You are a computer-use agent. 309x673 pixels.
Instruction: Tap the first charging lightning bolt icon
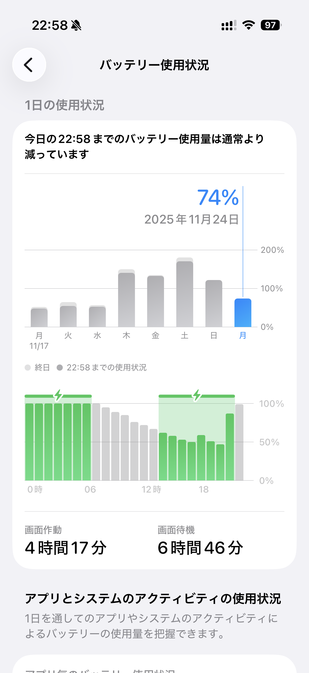tap(58, 395)
